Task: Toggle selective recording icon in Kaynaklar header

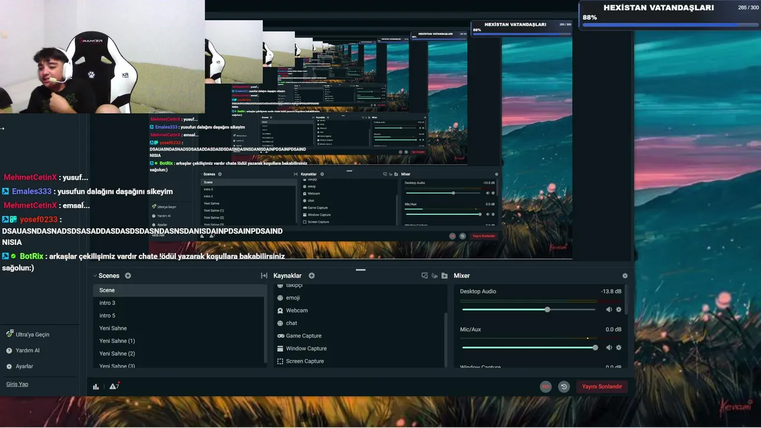Action: coord(435,276)
